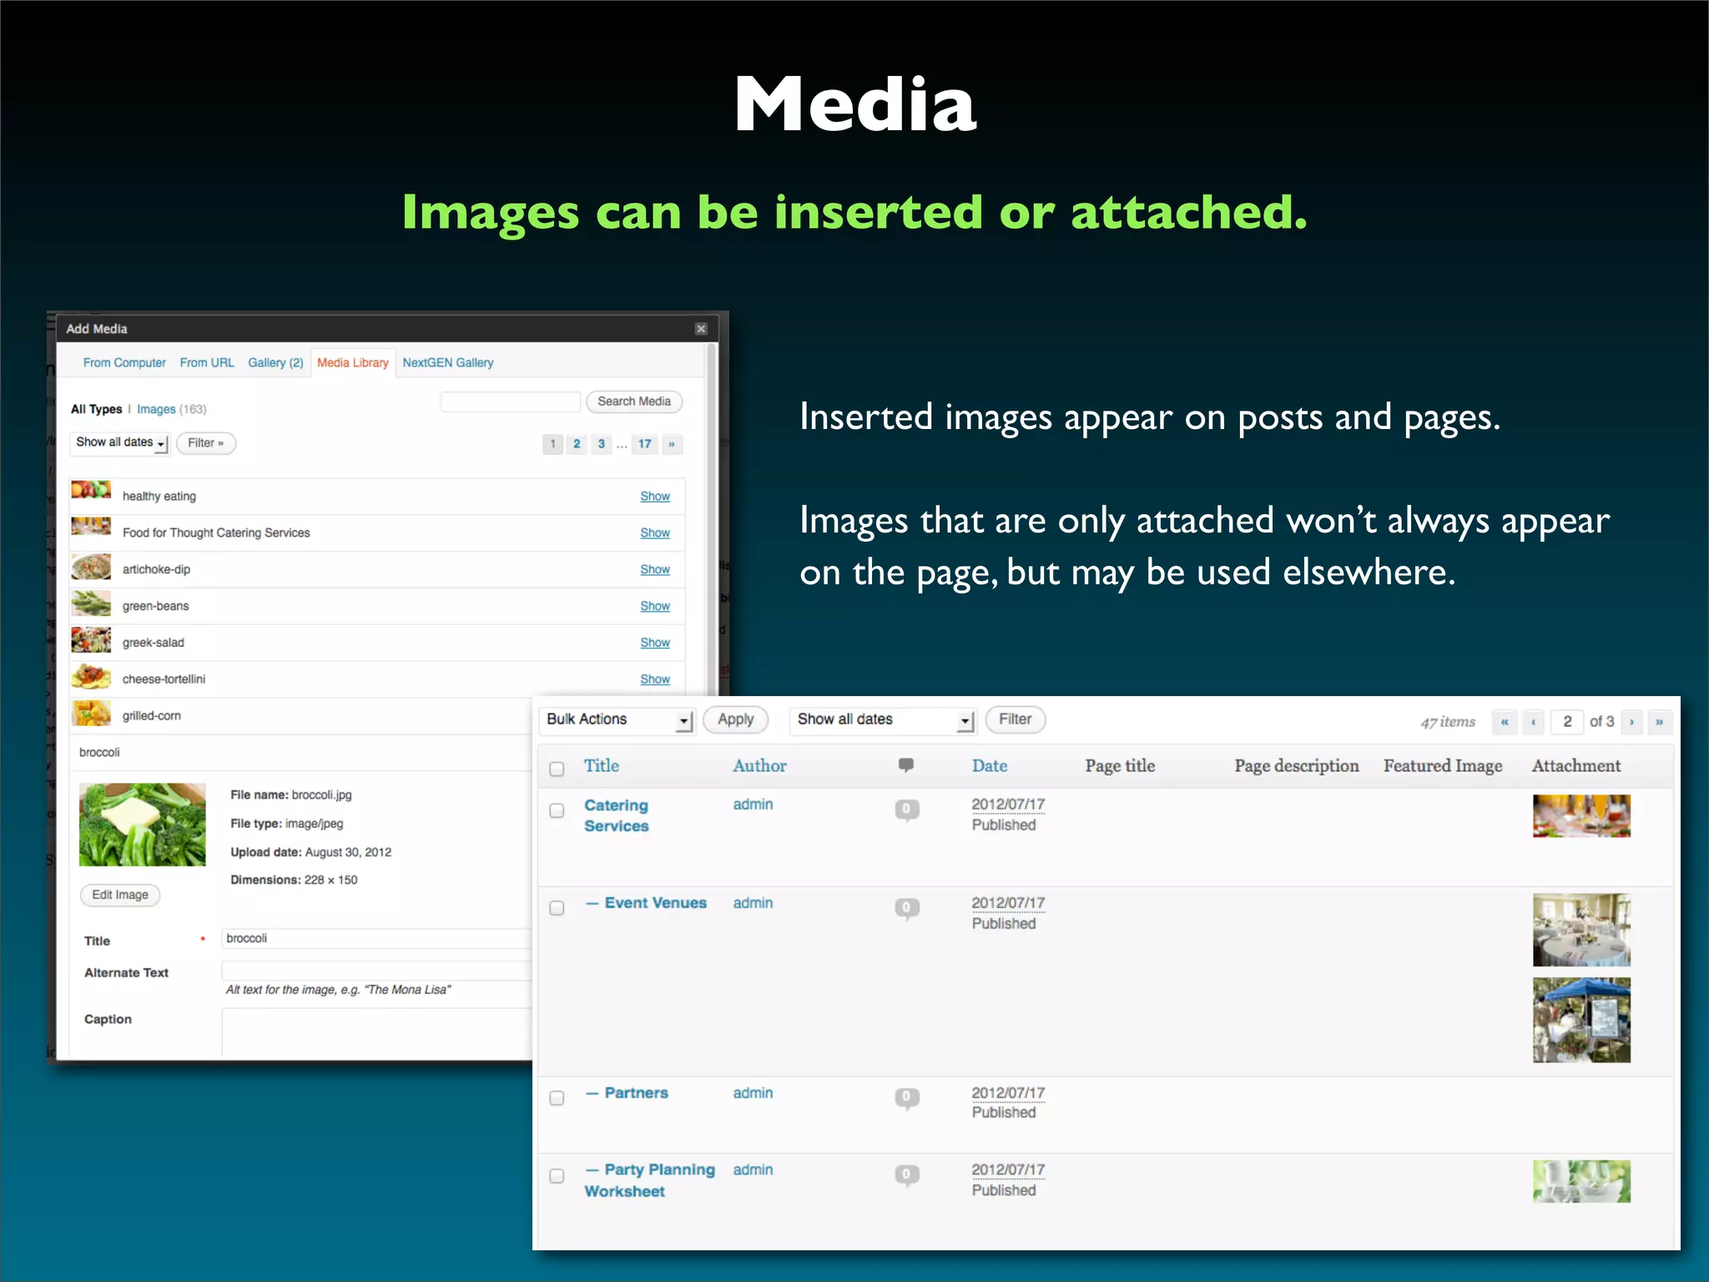
Task: Check the Catering Services row checkbox
Action: click(557, 810)
